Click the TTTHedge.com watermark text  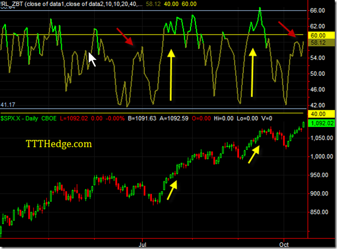(59, 144)
